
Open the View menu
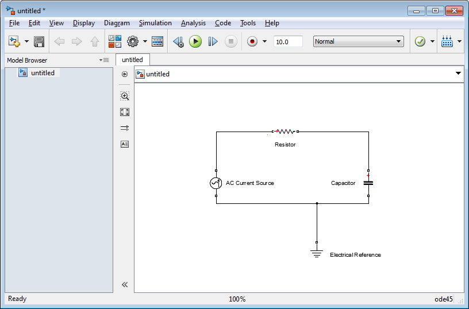(x=56, y=23)
